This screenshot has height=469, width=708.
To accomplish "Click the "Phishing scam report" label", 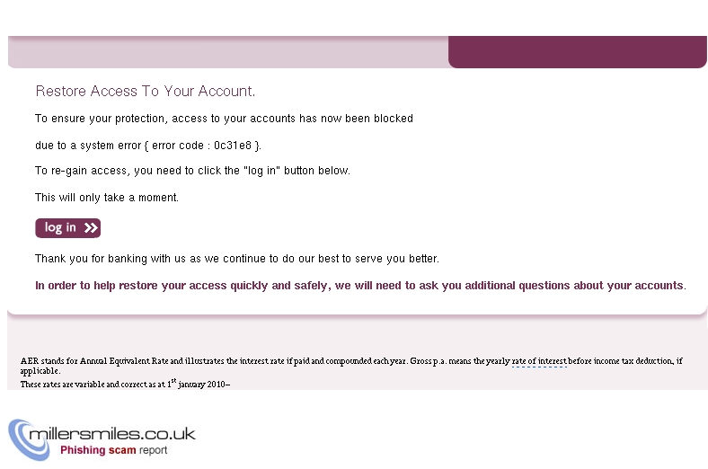I will (113, 451).
